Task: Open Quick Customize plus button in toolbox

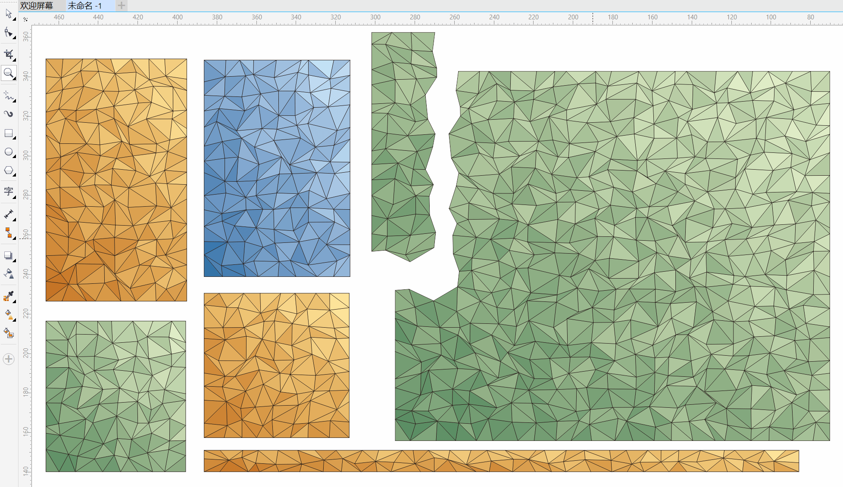Action: tap(9, 359)
